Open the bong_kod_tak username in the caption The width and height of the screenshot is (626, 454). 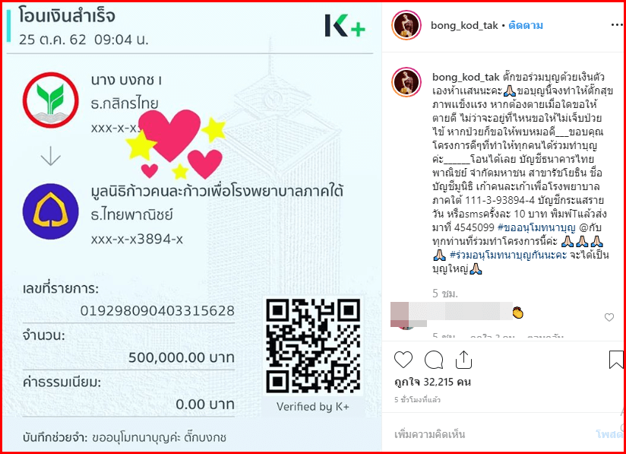pos(466,77)
